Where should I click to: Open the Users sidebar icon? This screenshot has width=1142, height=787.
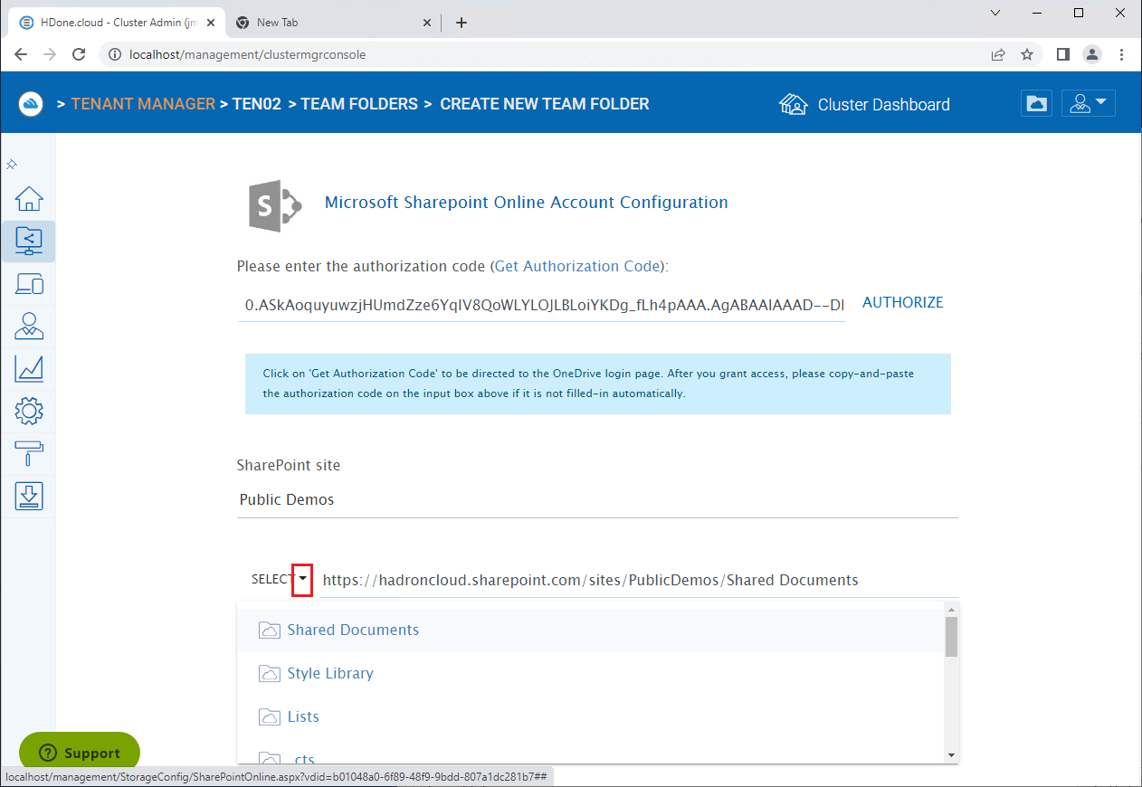click(x=29, y=327)
